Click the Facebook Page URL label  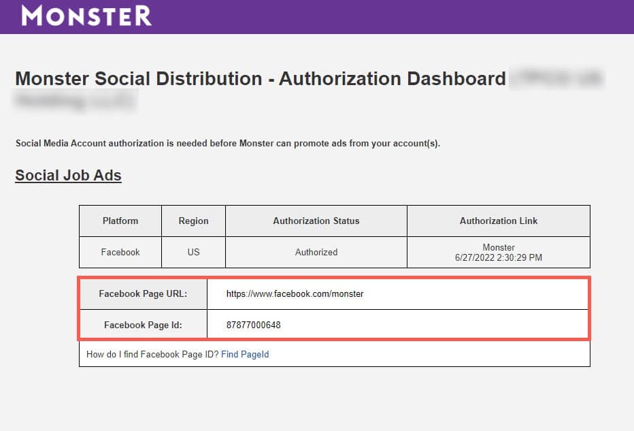143,294
